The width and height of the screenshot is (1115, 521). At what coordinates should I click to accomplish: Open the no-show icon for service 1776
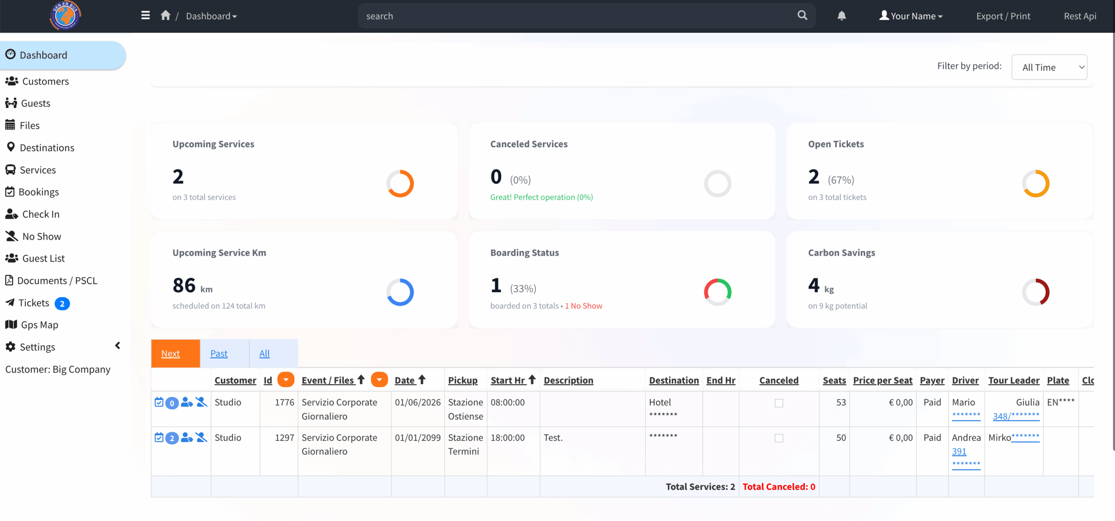point(201,402)
